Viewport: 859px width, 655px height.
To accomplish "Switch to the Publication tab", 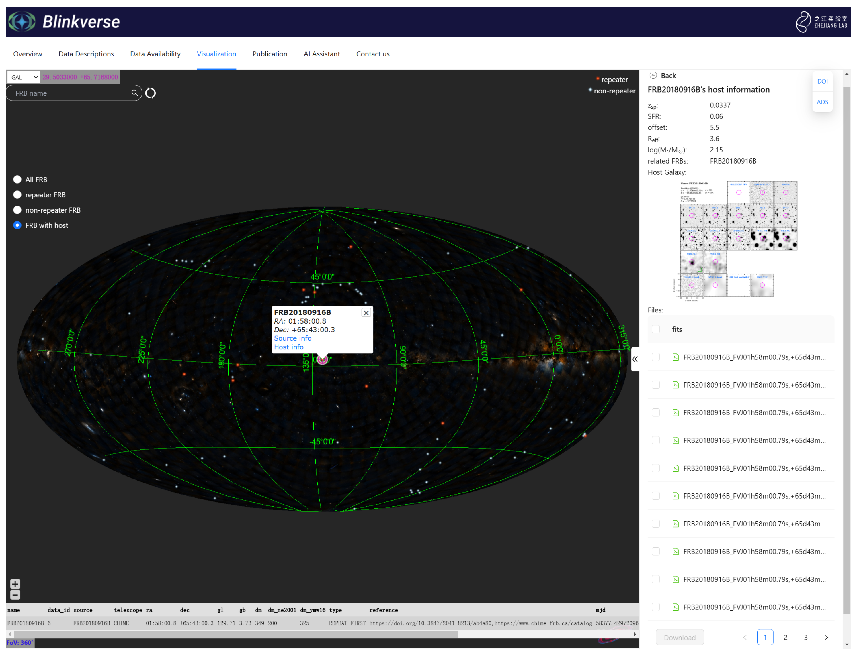I will [x=270, y=54].
